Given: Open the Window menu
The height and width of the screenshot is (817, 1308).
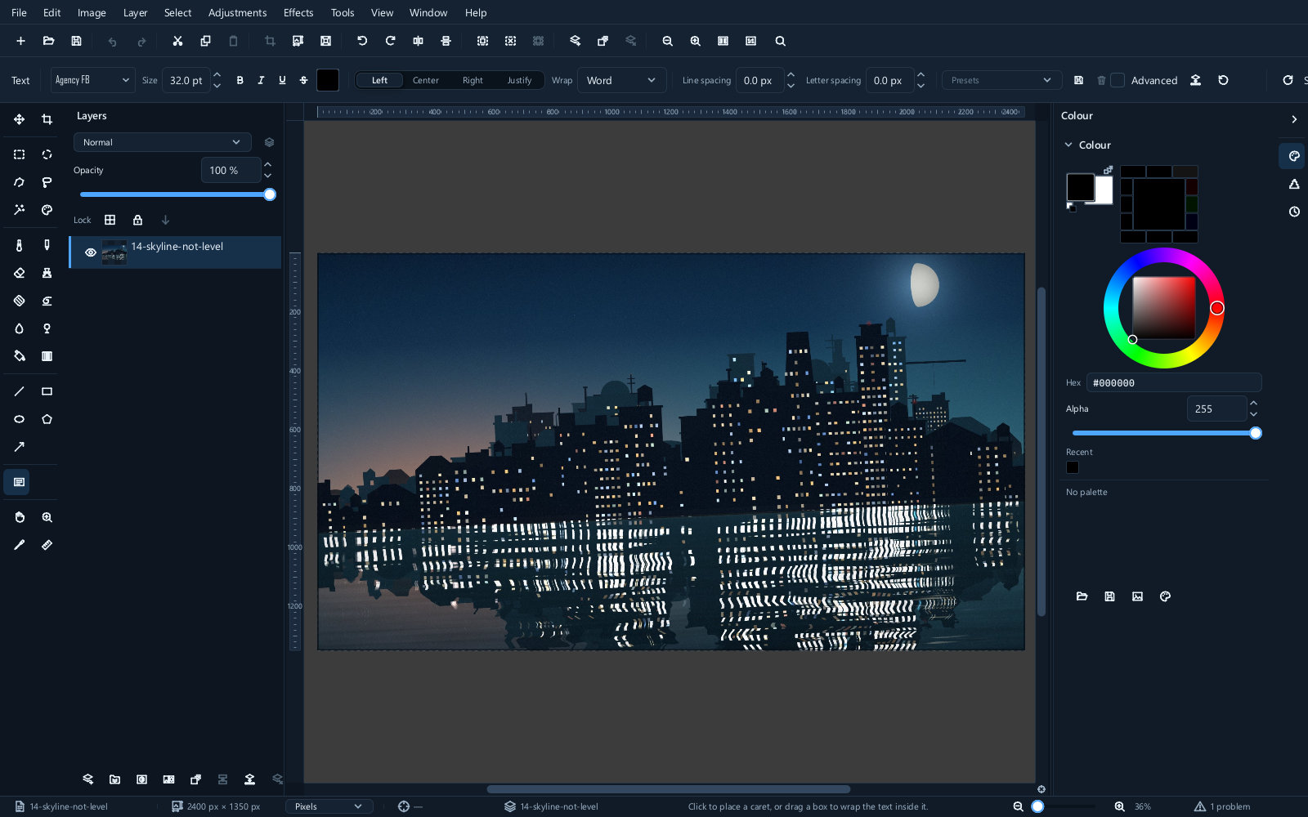Looking at the screenshot, I should (428, 12).
